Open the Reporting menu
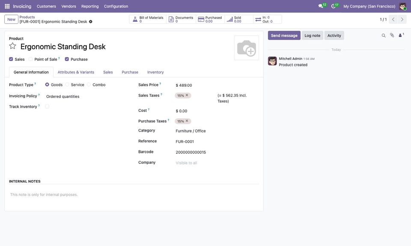The width and height of the screenshot is (411, 246). (90, 6)
